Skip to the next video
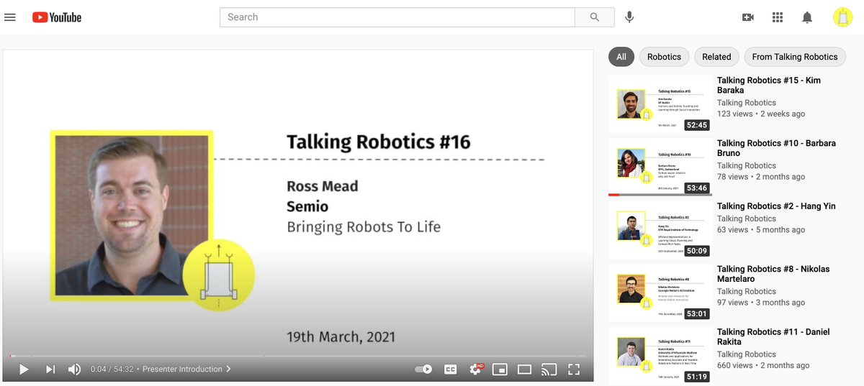The height and width of the screenshot is (386, 864). 50,369
